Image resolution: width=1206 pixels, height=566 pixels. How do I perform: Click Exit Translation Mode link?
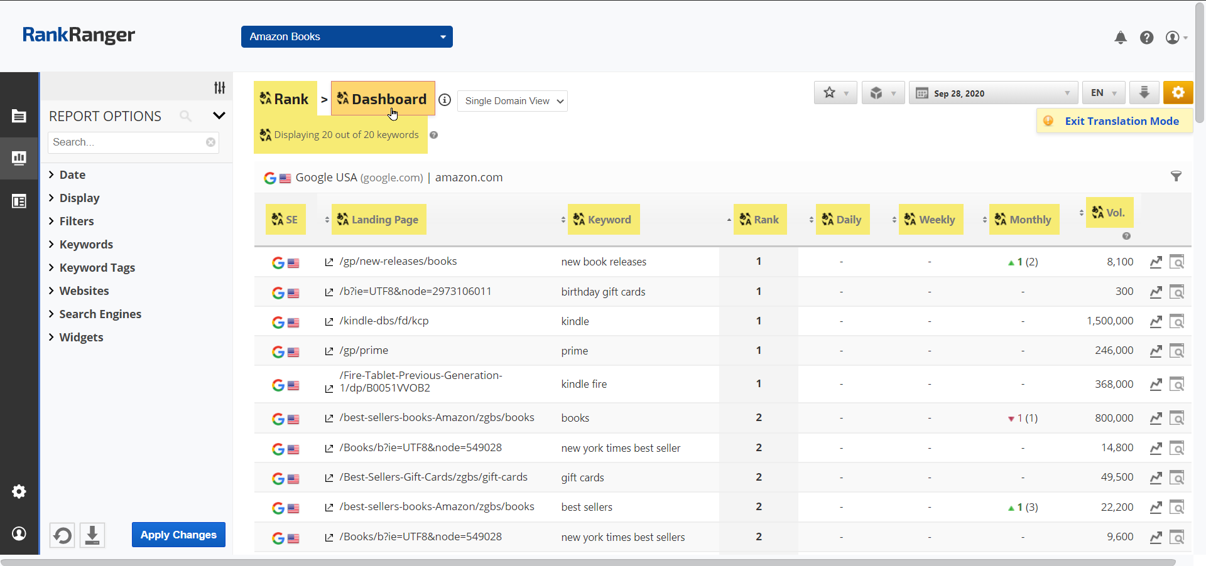click(x=1121, y=121)
